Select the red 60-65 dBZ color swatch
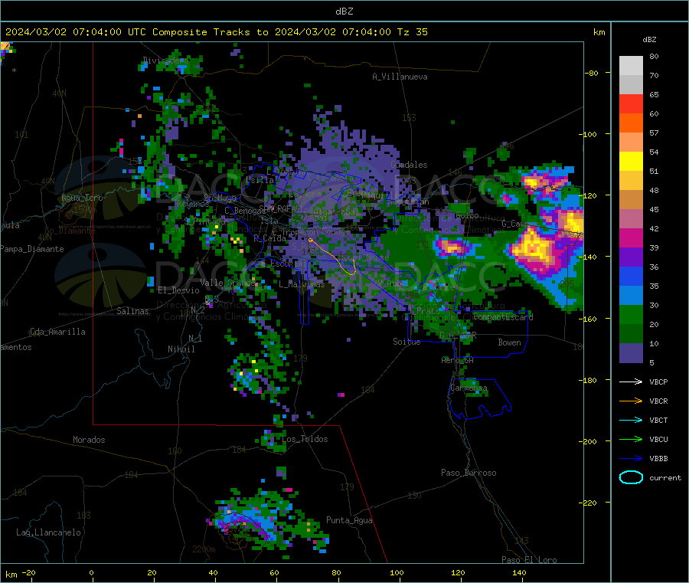The image size is (689, 583). (x=631, y=103)
